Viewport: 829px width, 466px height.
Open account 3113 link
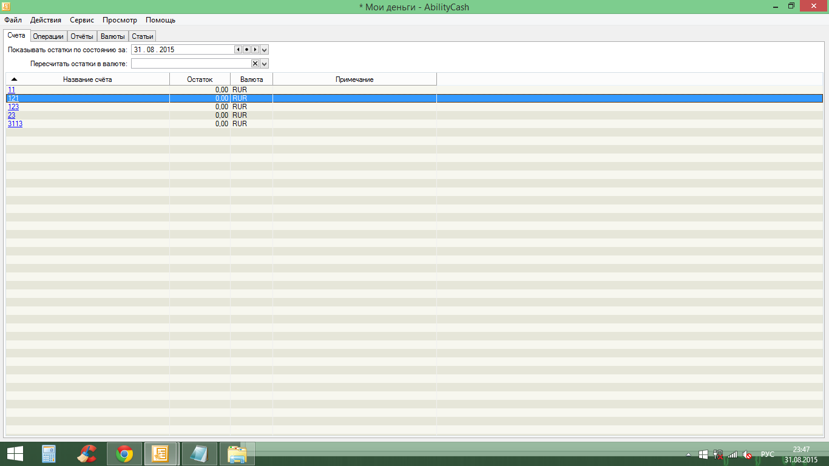click(15, 124)
